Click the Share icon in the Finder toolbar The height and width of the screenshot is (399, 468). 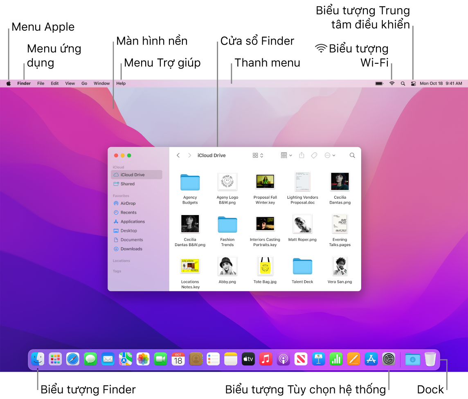click(x=301, y=155)
